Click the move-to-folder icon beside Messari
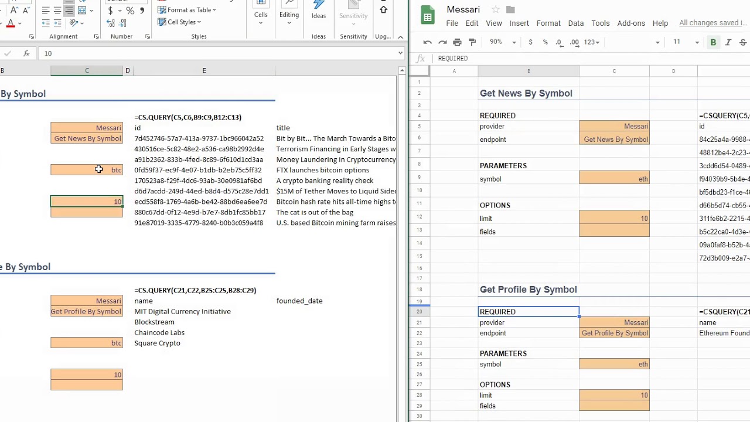Viewport: 750px width, 422px height. click(510, 9)
